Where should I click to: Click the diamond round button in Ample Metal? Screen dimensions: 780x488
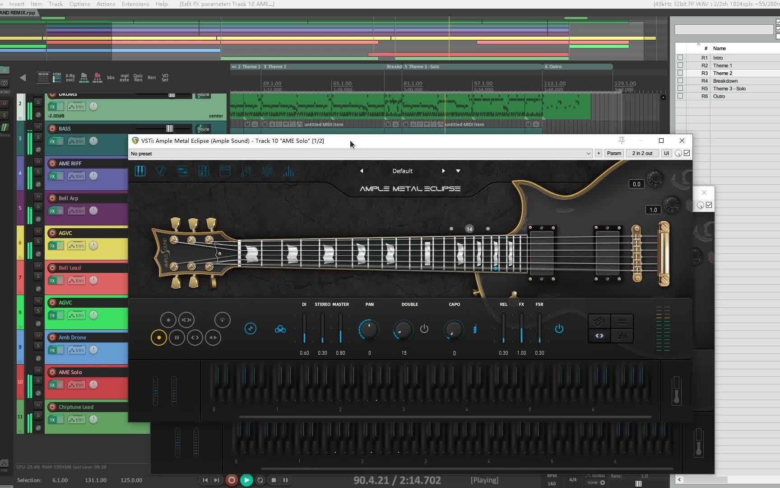(168, 320)
